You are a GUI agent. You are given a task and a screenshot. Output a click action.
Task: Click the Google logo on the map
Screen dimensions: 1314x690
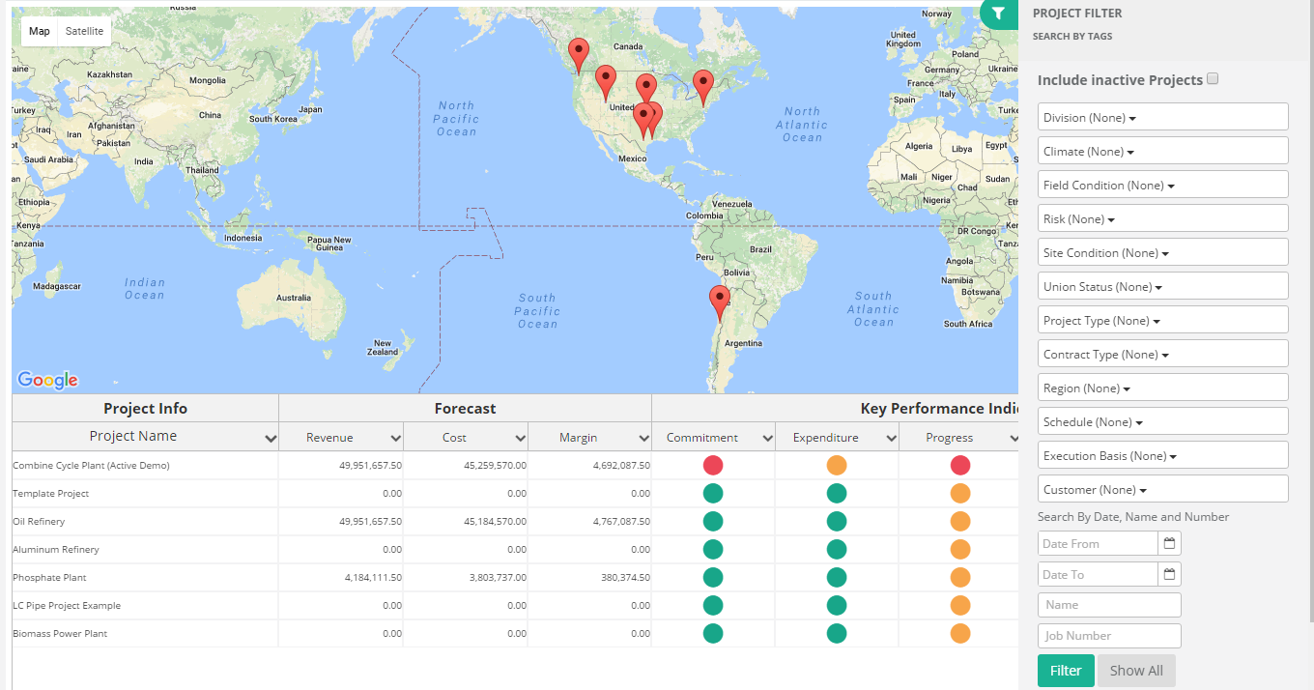(x=47, y=381)
